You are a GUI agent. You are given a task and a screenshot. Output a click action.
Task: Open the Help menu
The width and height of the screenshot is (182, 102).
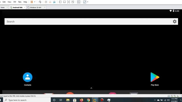coord(25,2)
